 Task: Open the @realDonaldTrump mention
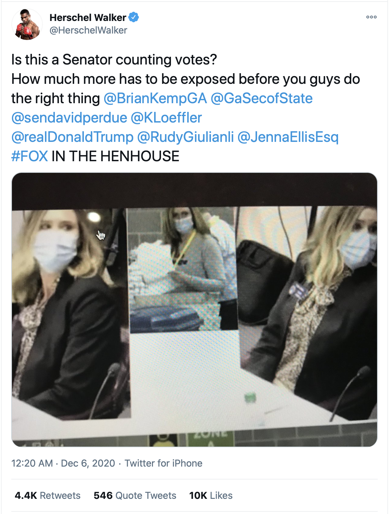[x=72, y=137]
